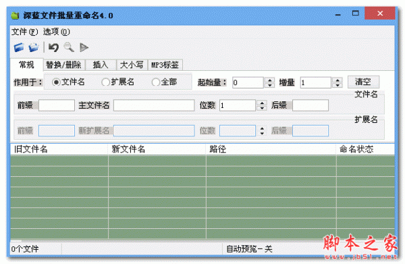The image size is (405, 264).
Task: Click the filename 位数 field
Action: point(238,105)
